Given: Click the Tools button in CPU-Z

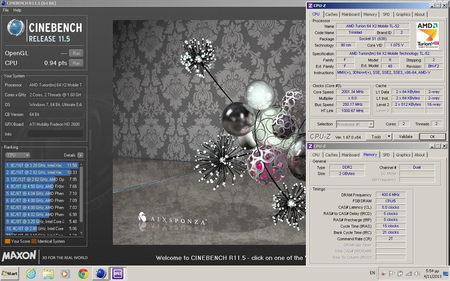Looking at the screenshot, I should [x=376, y=137].
